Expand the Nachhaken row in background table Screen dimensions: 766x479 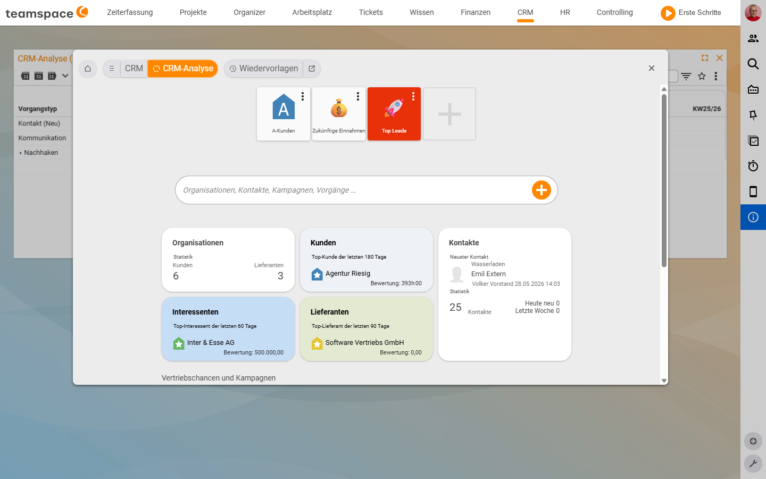click(21, 153)
